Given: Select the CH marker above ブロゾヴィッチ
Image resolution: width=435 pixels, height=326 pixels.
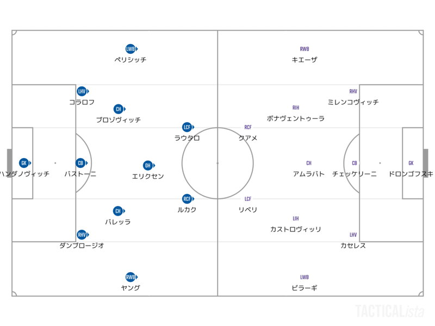Looking at the screenshot, I should 120,109.
